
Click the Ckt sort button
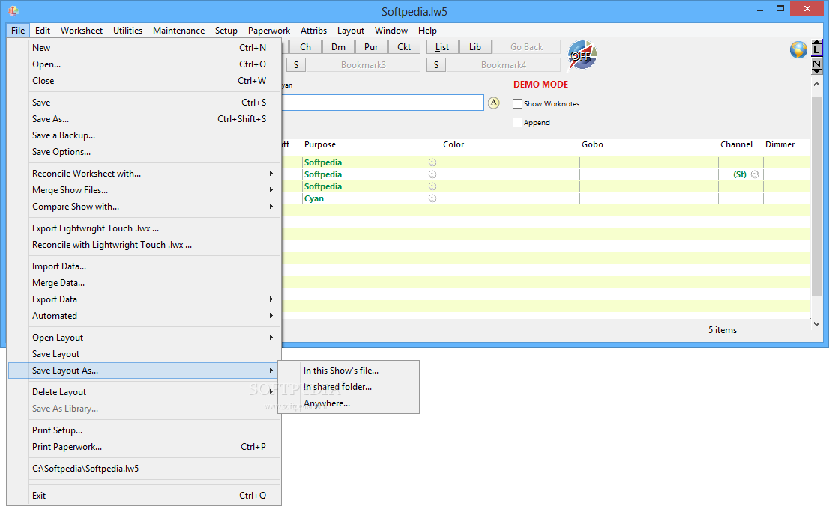tap(404, 47)
